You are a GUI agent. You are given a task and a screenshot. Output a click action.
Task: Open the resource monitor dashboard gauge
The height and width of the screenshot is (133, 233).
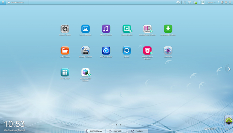point(229,121)
